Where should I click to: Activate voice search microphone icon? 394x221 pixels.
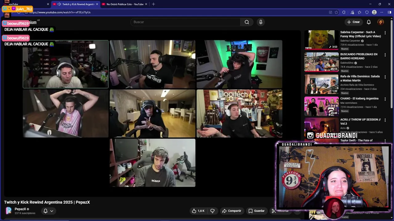pos(261,22)
